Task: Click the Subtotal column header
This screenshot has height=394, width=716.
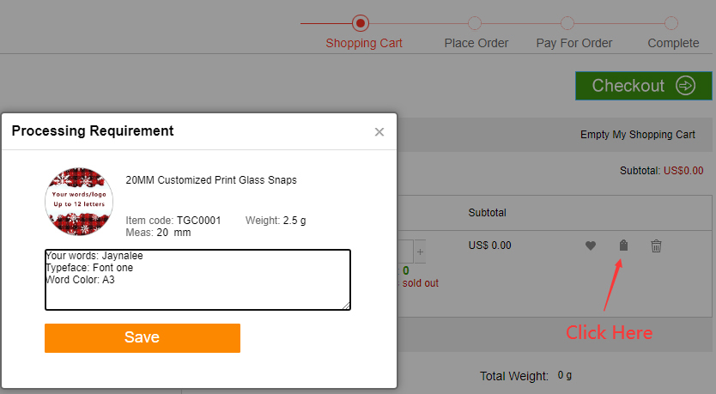Action: (487, 212)
